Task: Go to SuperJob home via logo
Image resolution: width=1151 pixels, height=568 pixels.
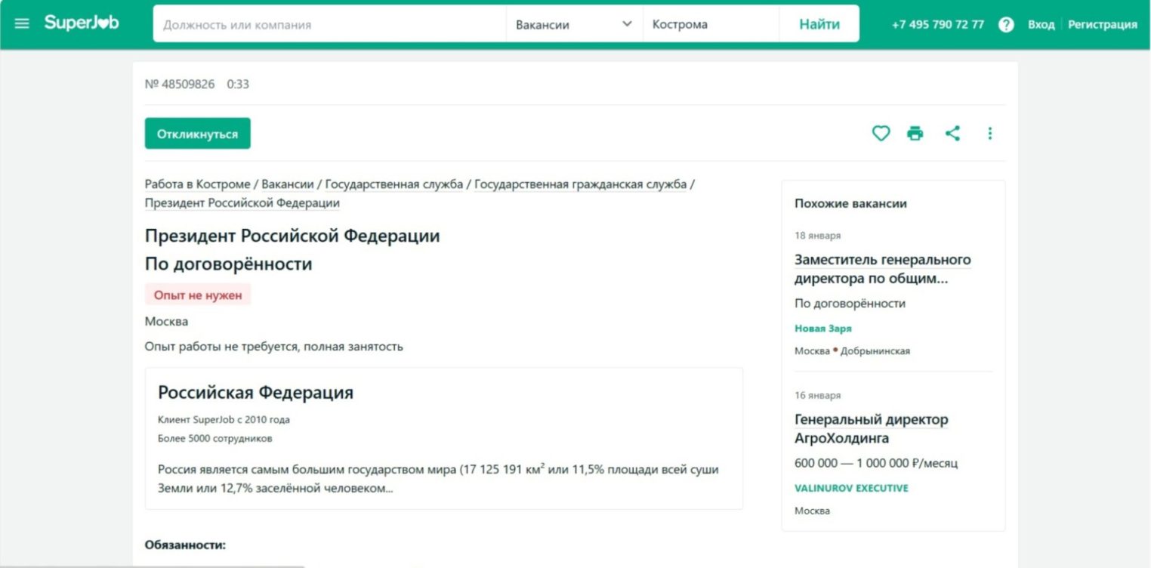Action: click(82, 23)
